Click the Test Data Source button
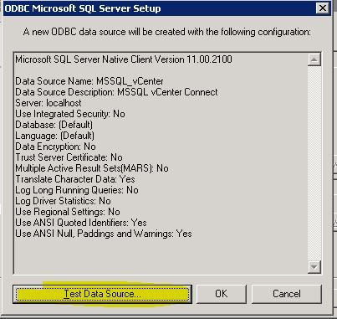Screen dimensions: 337x319 (102, 294)
